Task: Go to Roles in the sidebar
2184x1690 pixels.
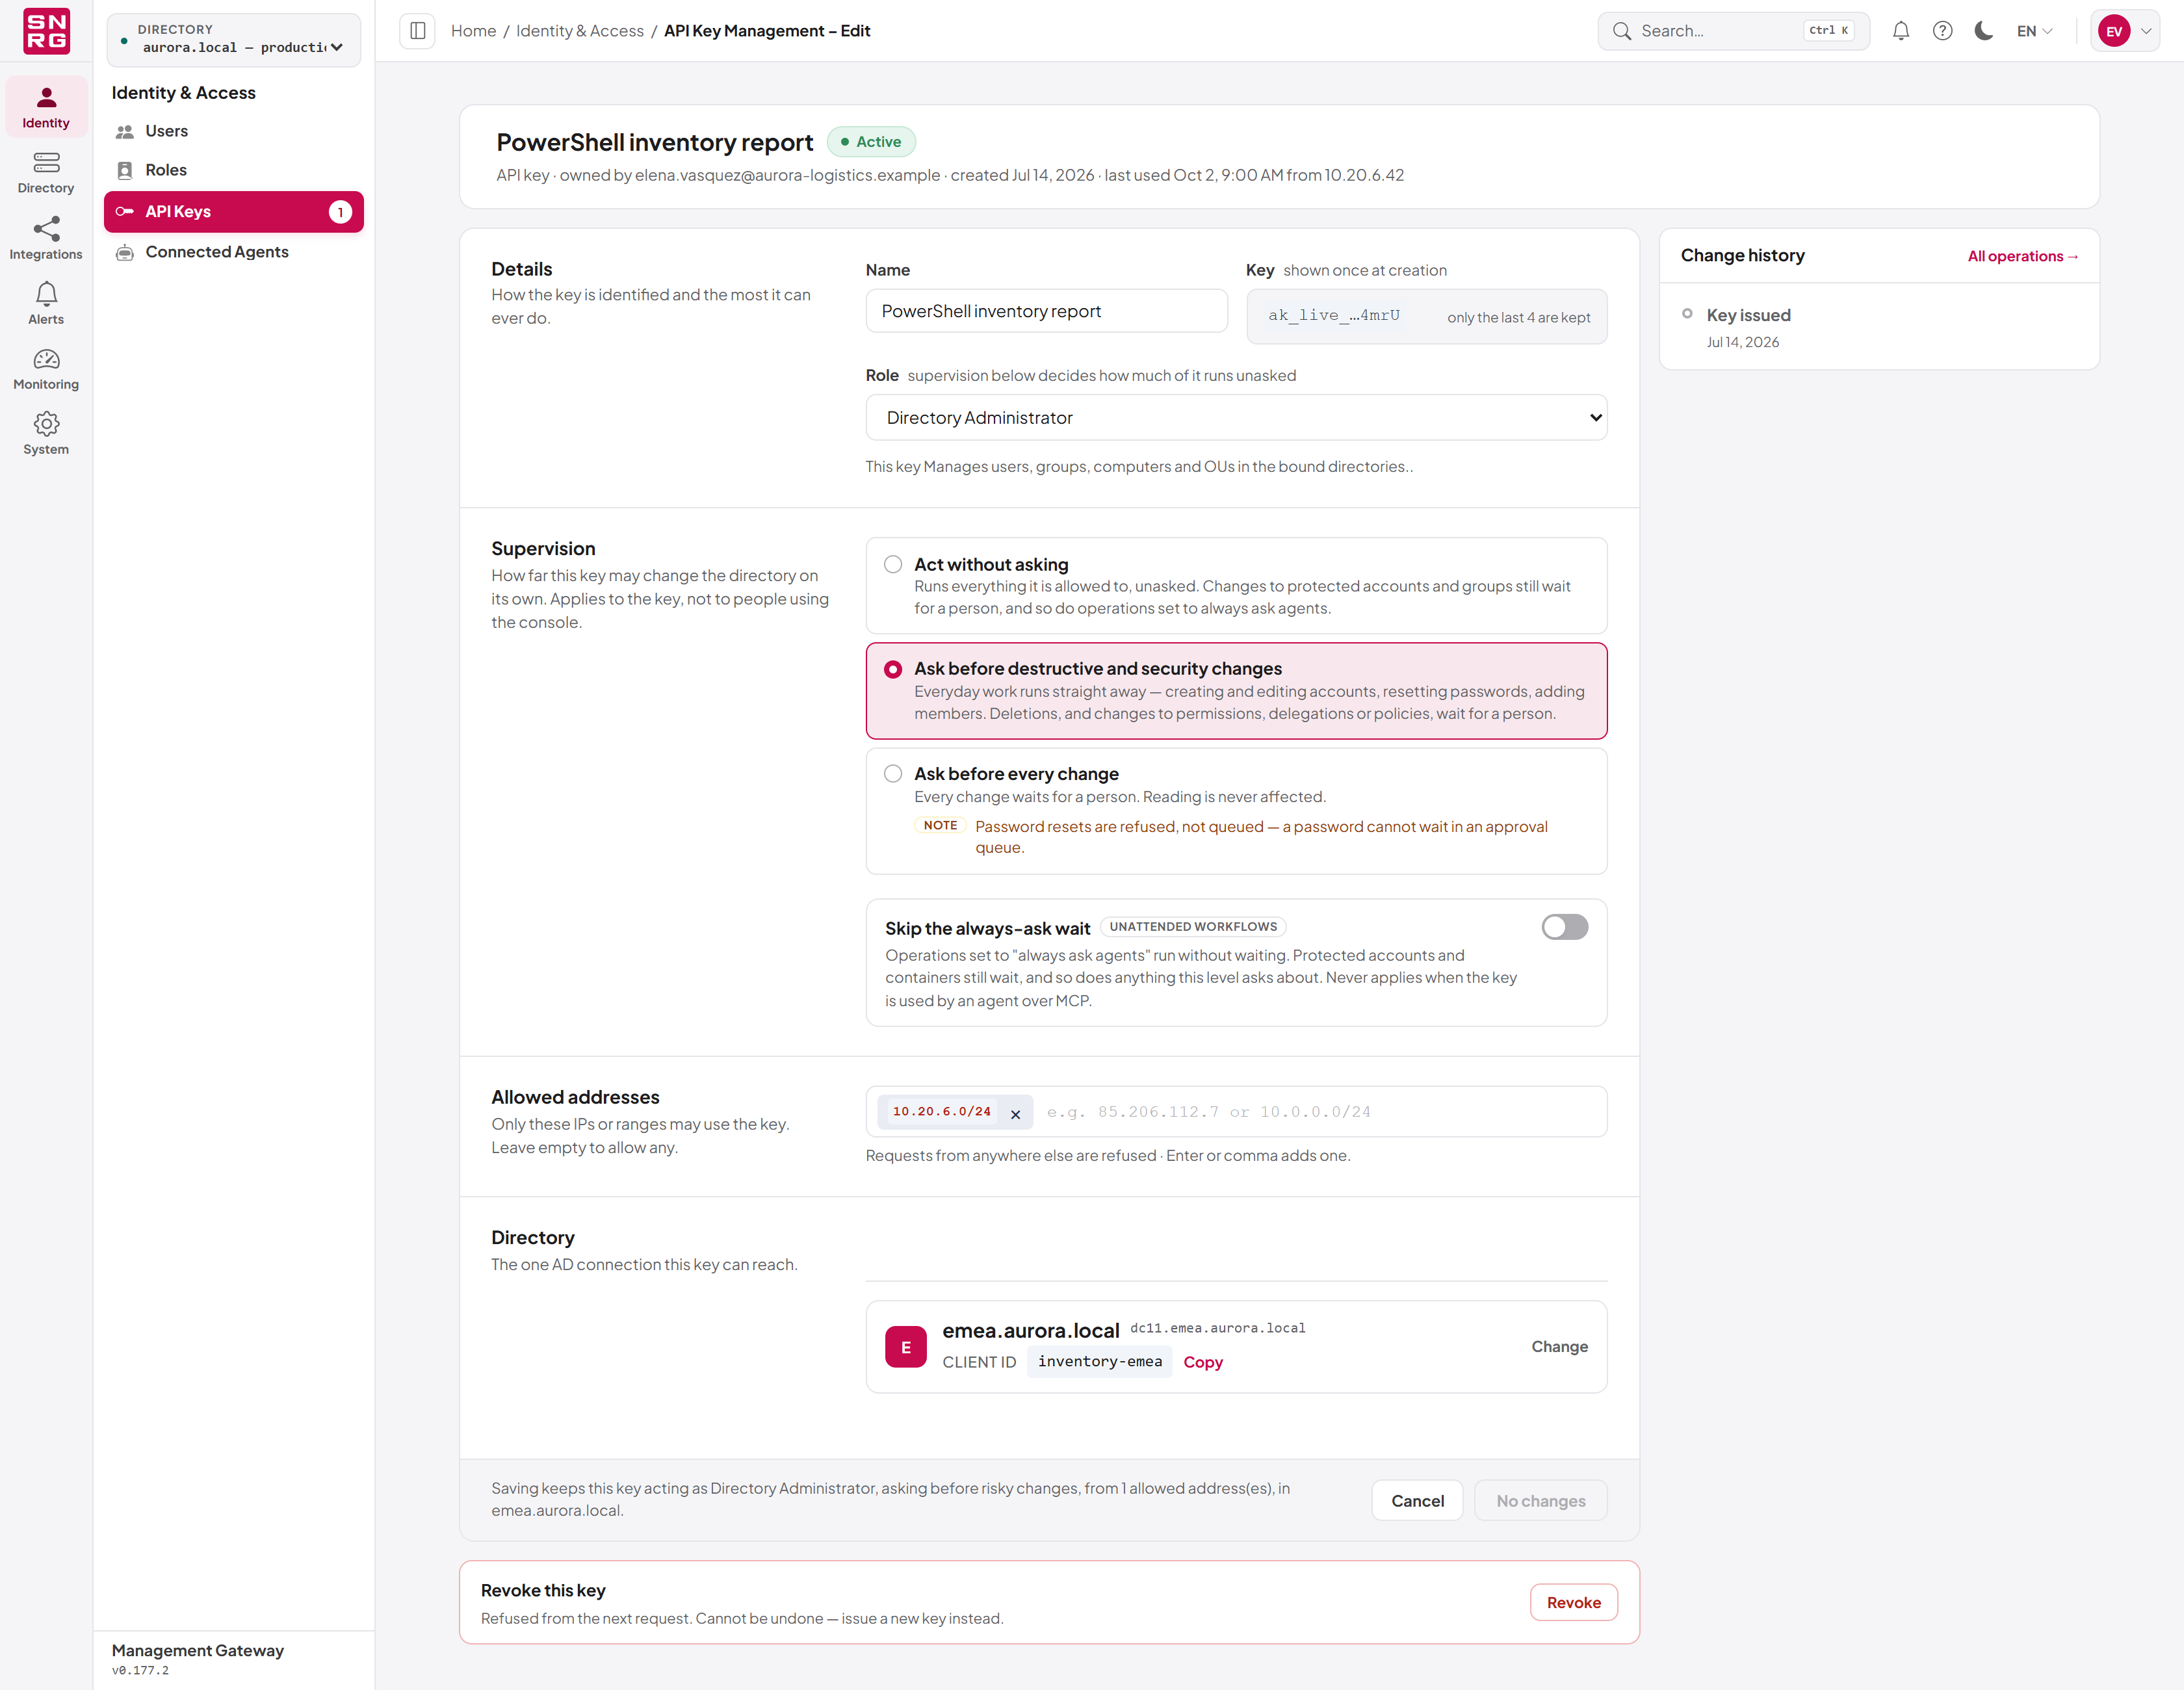Action: coord(234,170)
